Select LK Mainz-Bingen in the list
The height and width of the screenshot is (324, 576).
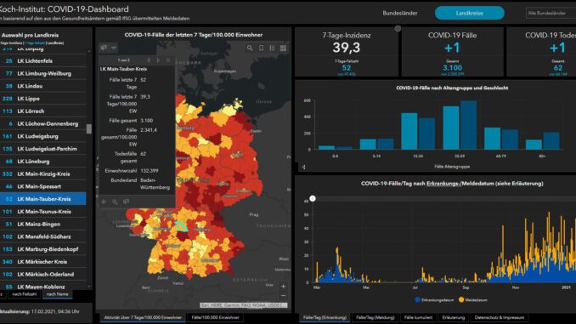coord(43,224)
